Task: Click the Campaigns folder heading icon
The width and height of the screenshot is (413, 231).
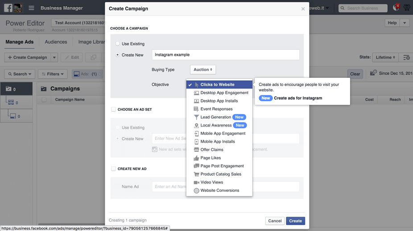Action: [x=44, y=89]
